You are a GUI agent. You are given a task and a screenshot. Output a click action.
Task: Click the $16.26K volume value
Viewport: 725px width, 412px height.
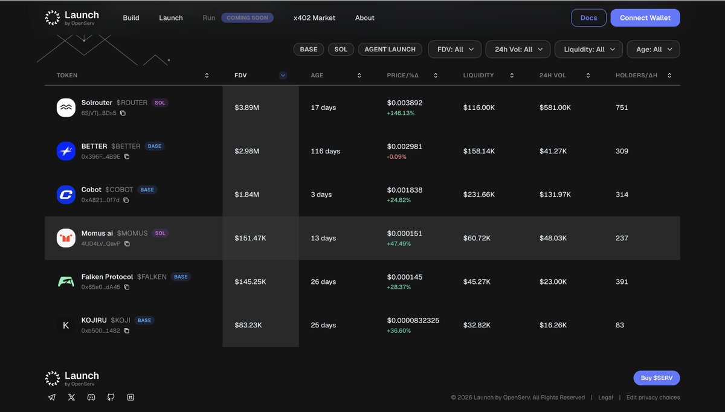553,325
